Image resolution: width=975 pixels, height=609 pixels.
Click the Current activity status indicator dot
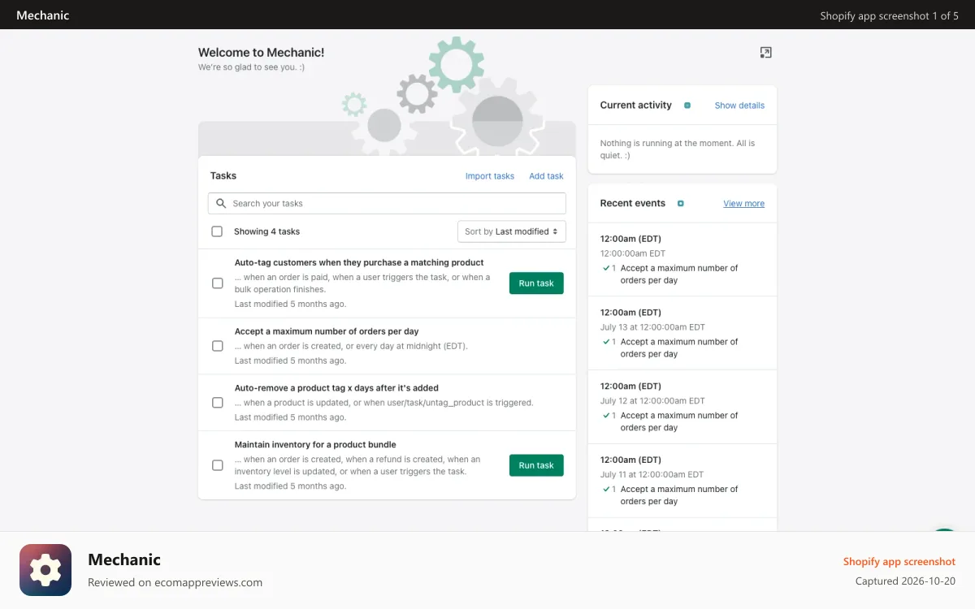pos(687,106)
